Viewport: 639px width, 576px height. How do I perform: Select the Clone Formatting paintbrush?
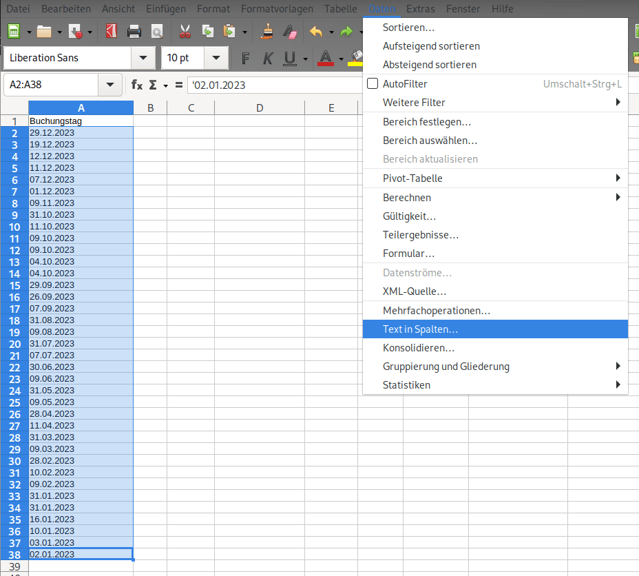coord(267,32)
